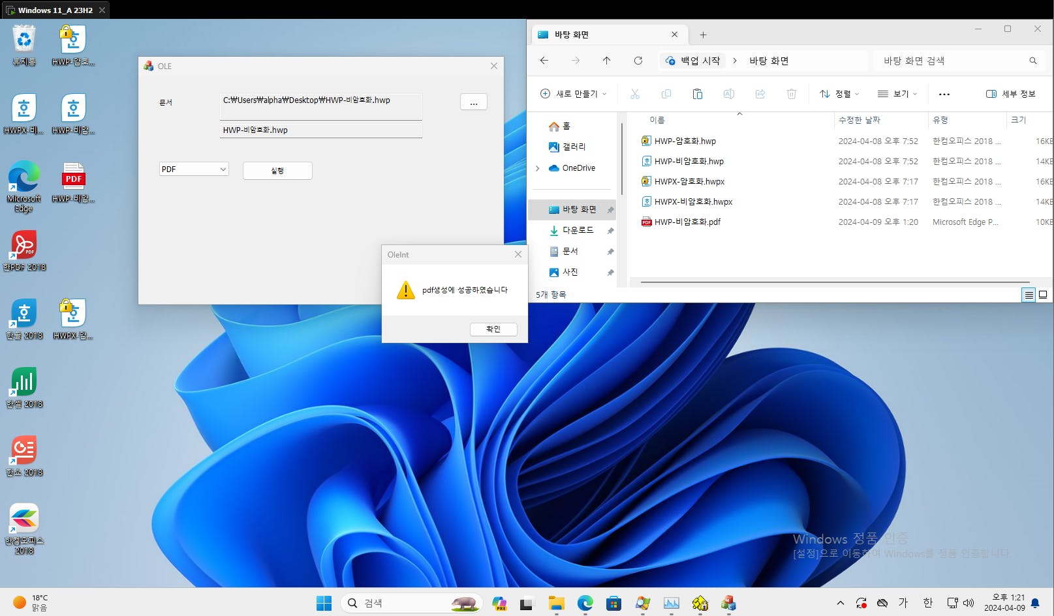Open the PDF format dropdown in OLE window
This screenshot has width=1054, height=616.
coord(194,169)
